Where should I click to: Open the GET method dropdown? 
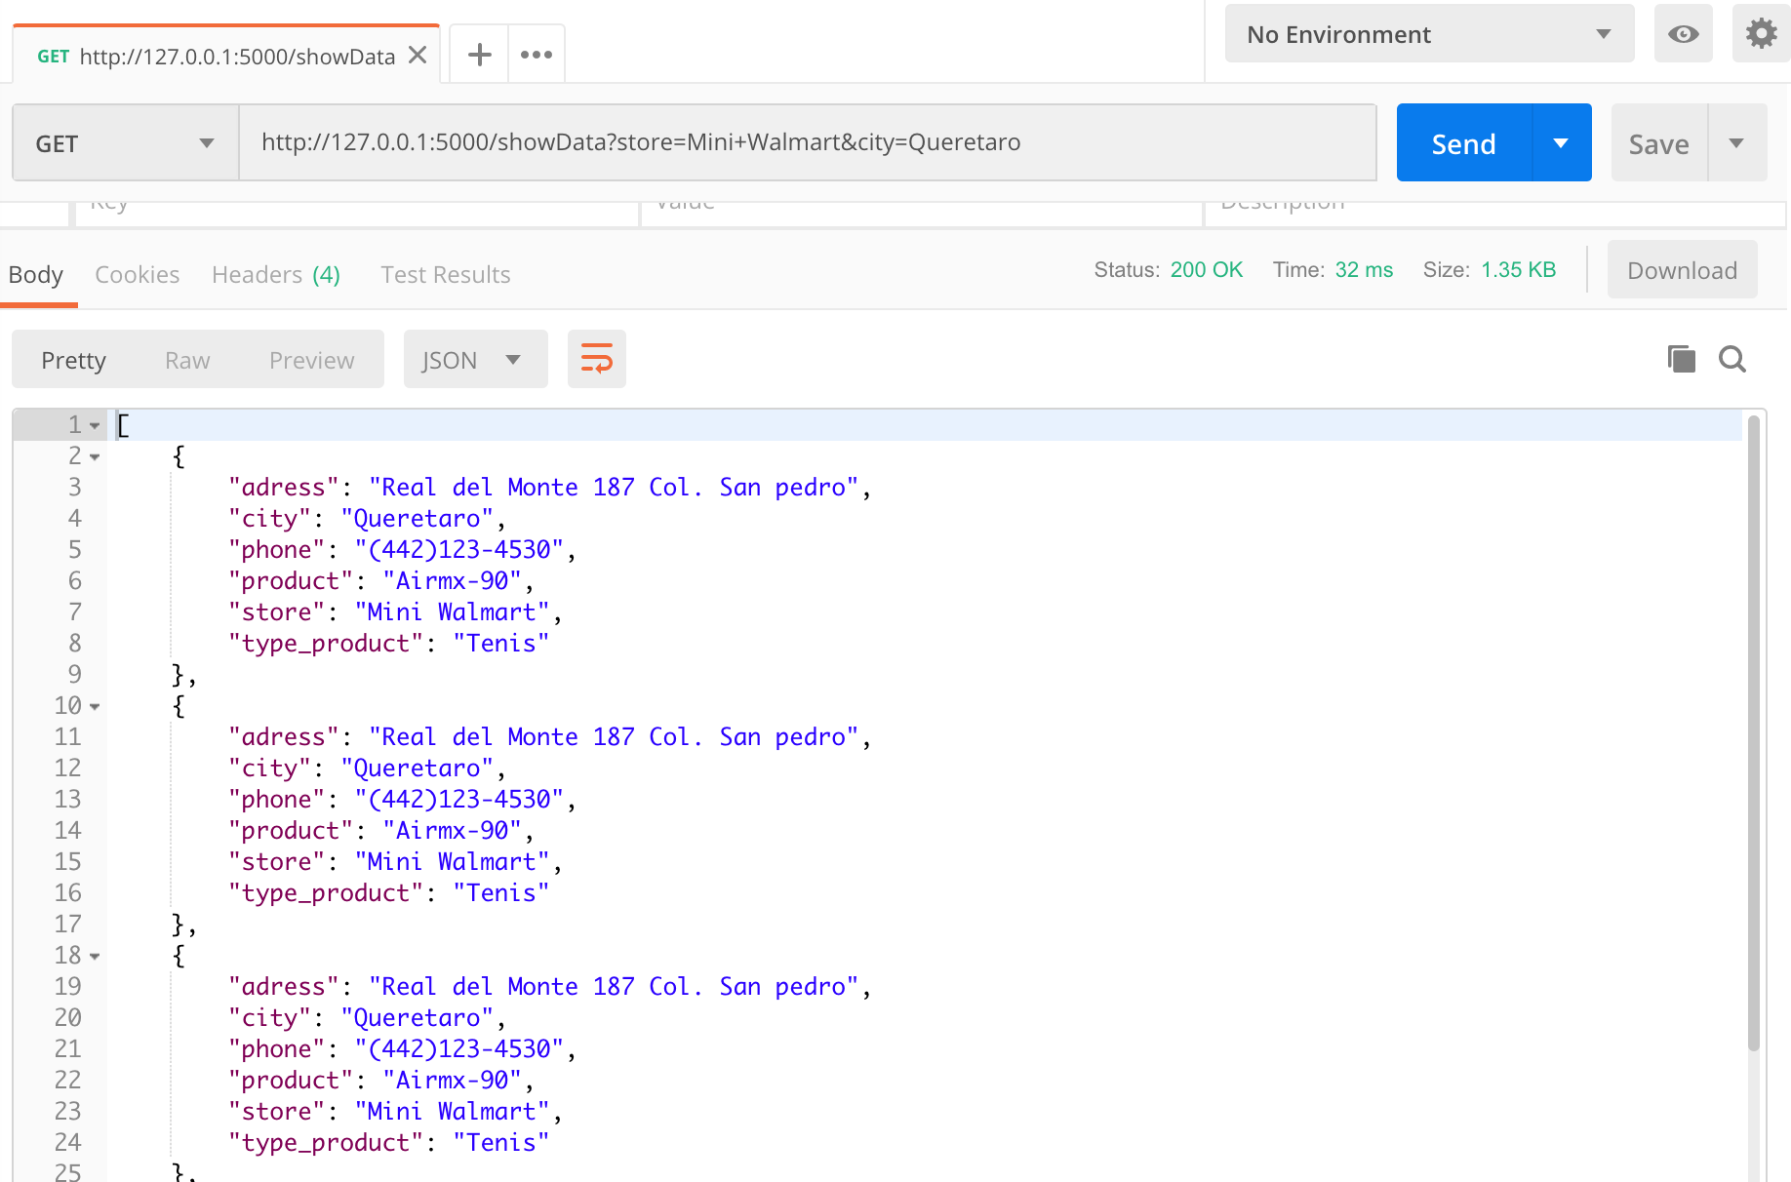coord(125,143)
